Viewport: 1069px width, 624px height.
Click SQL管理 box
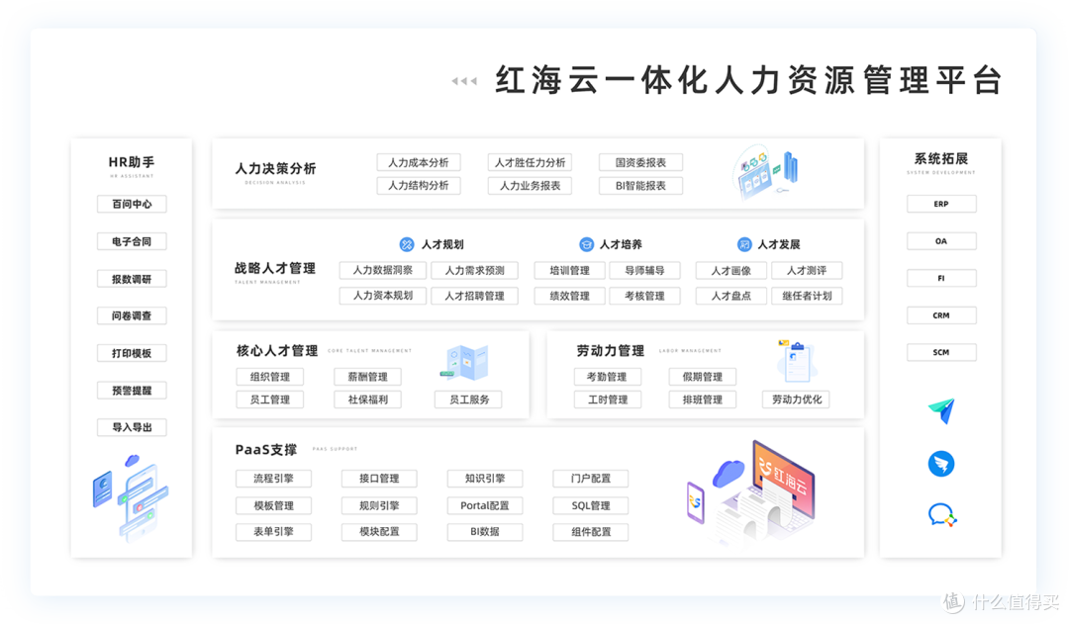click(x=591, y=505)
